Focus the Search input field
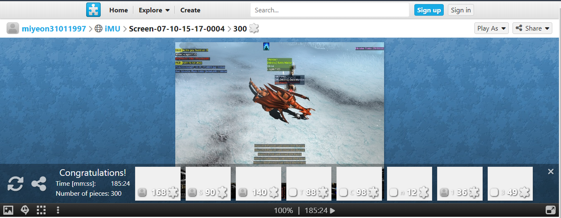This screenshot has width=561, height=218. tap(330, 10)
